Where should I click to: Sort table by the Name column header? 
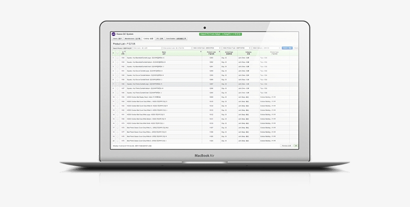pyautogui.click(x=164, y=52)
